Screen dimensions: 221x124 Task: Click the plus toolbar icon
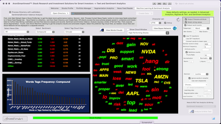point(154,3)
